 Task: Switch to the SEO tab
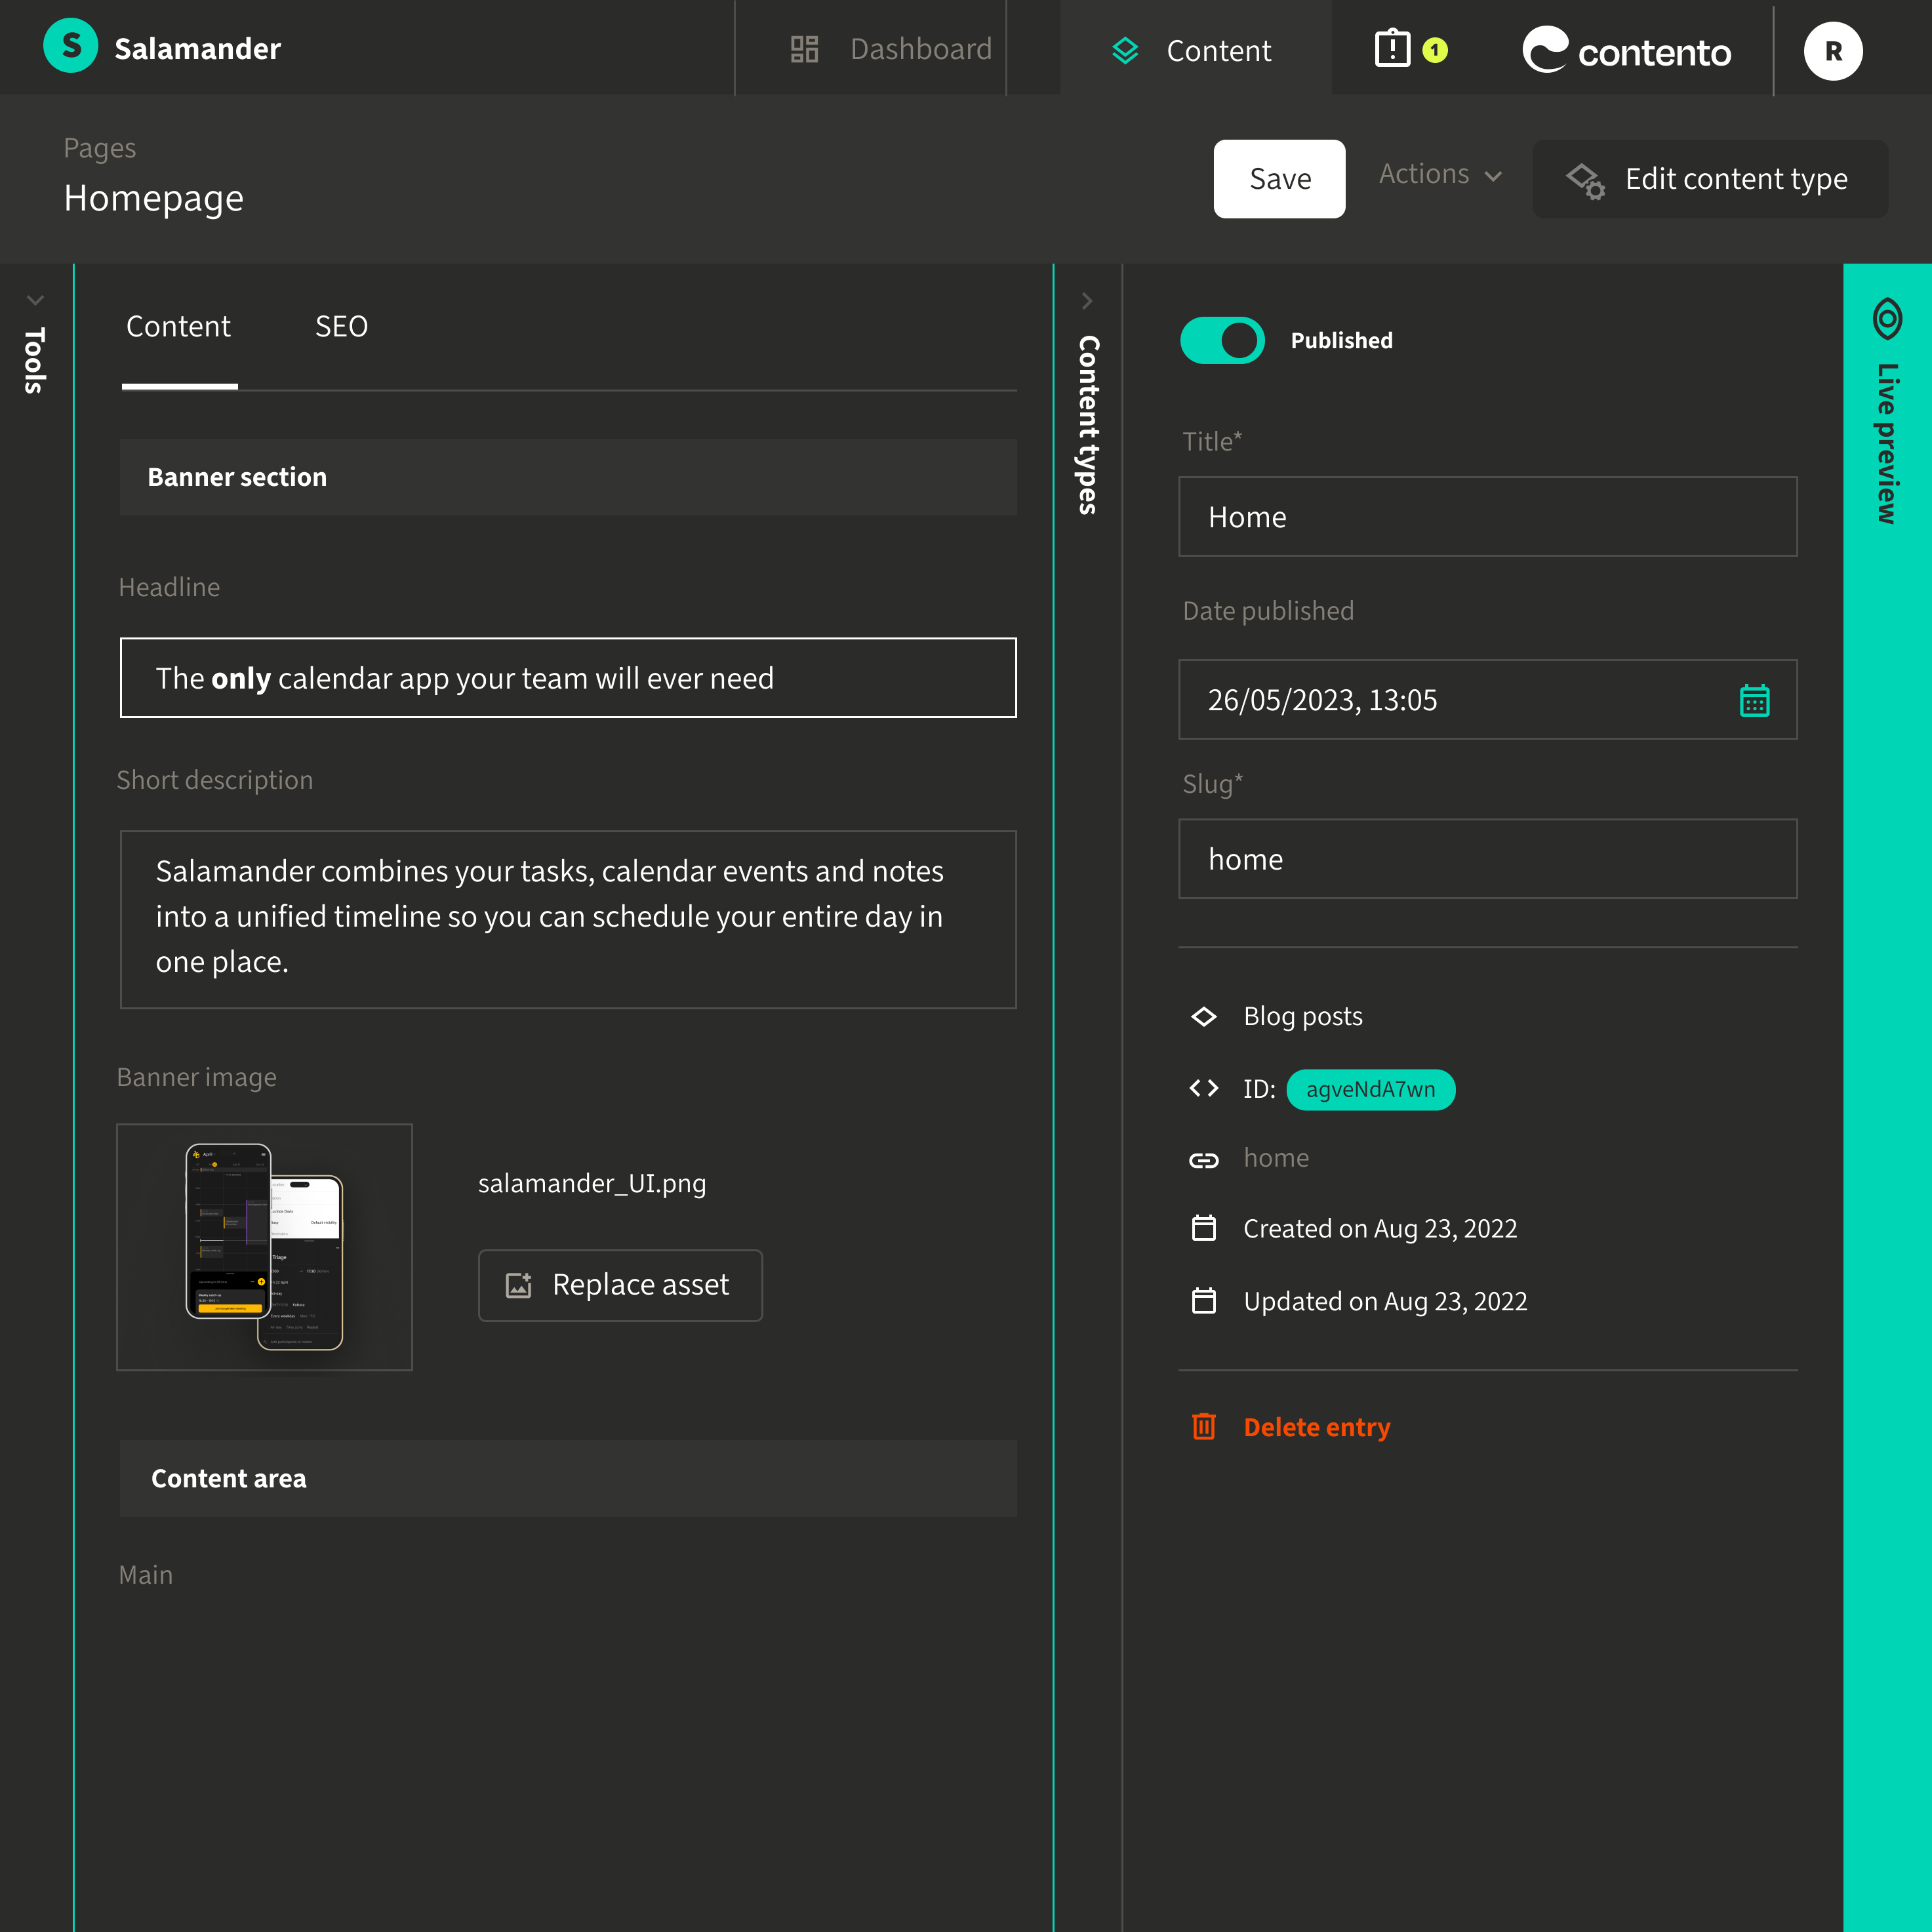coord(341,327)
